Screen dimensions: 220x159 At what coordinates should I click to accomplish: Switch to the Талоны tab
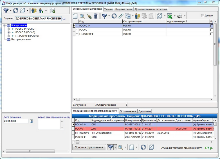tap(109, 9)
